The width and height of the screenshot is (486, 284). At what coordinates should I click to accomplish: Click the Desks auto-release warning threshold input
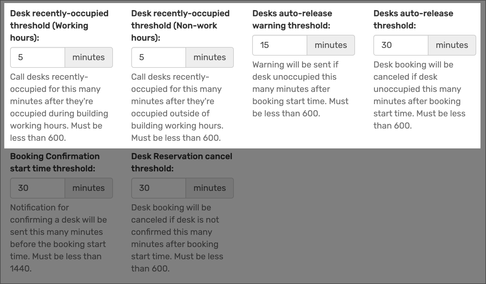tap(279, 45)
